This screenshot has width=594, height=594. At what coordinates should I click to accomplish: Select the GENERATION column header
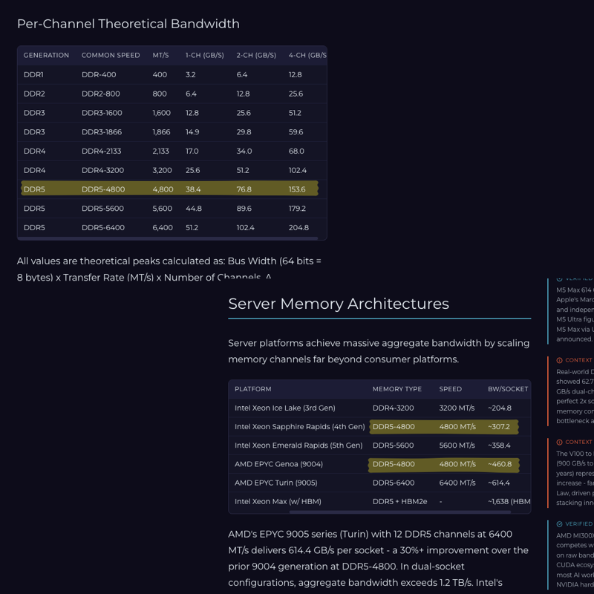(46, 55)
